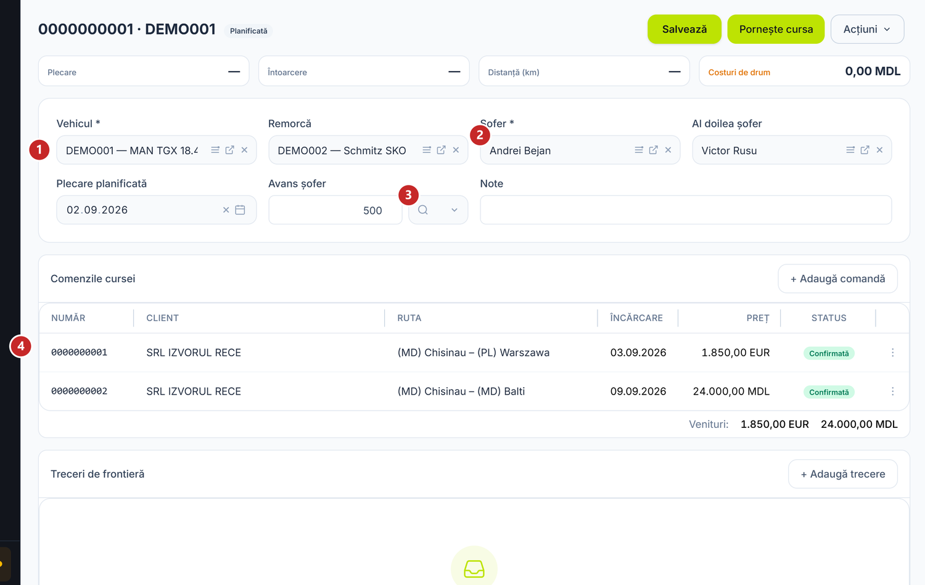The width and height of the screenshot is (925, 585).
Task: Open the selection list for Al doilea șofer
Action: pos(850,150)
